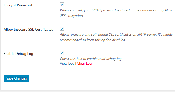The image size is (175, 92).
Task: Uncheck the Encrypt Password checkbox
Action: 62,4
